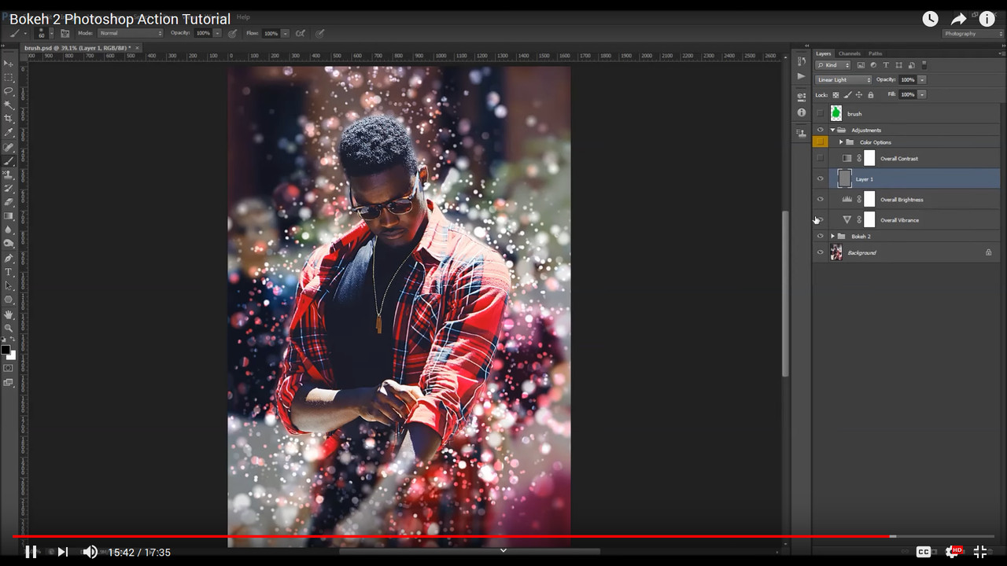The height and width of the screenshot is (566, 1007).
Task: Select the brush layer thumbnail
Action: coord(835,114)
